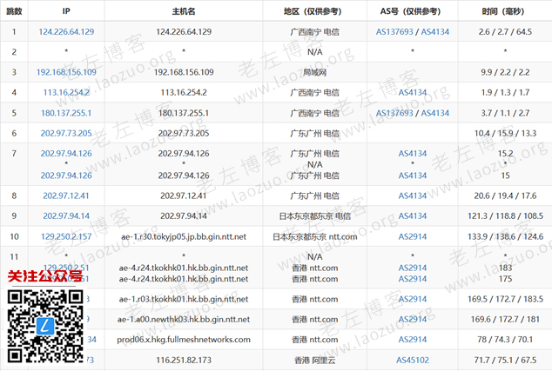
Task: Click the AS4134 link in hop 8 row
Action: point(412,195)
